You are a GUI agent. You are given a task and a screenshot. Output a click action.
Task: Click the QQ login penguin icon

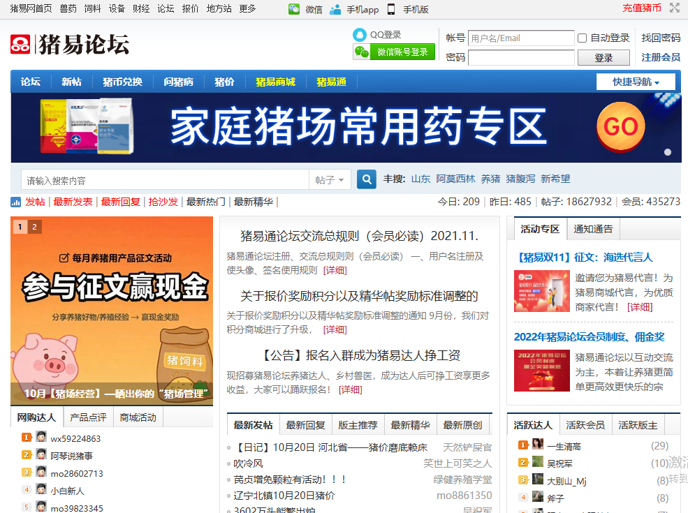pos(359,35)
